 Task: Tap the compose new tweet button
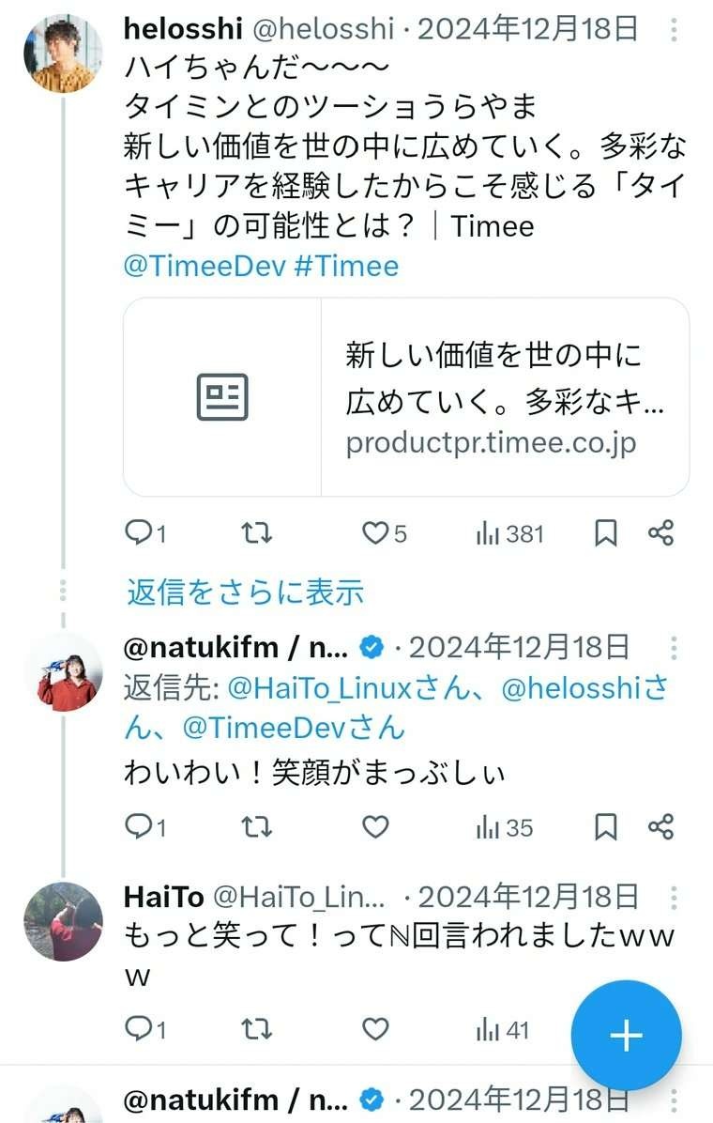click(626, 1036)
